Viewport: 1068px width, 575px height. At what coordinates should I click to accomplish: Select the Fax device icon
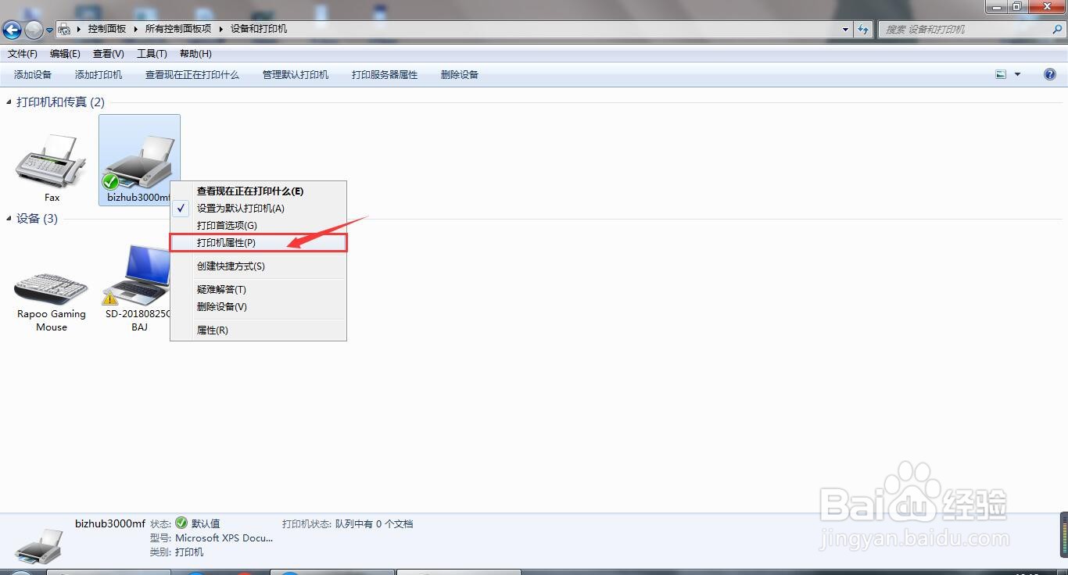pos(52,160)
